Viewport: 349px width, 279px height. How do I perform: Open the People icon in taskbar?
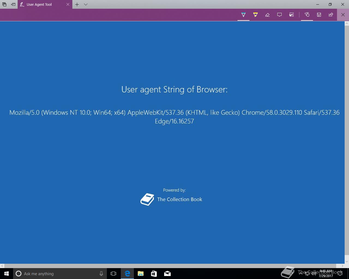click(x=291, y=274)
